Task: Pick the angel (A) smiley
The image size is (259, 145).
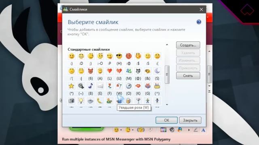Action: [100, 71]
